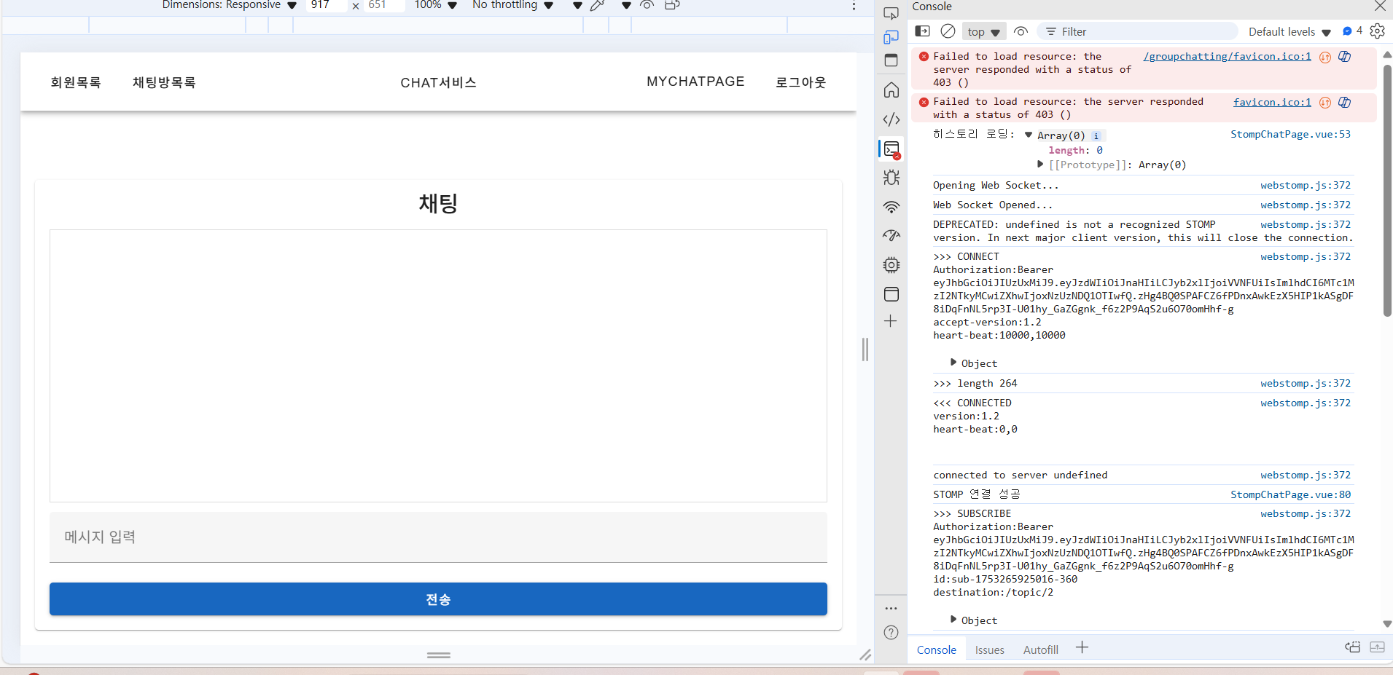This screenshot has width=1393, height=675.
Task: Open device toolbar more options menu
Action: tap(854, 6)
